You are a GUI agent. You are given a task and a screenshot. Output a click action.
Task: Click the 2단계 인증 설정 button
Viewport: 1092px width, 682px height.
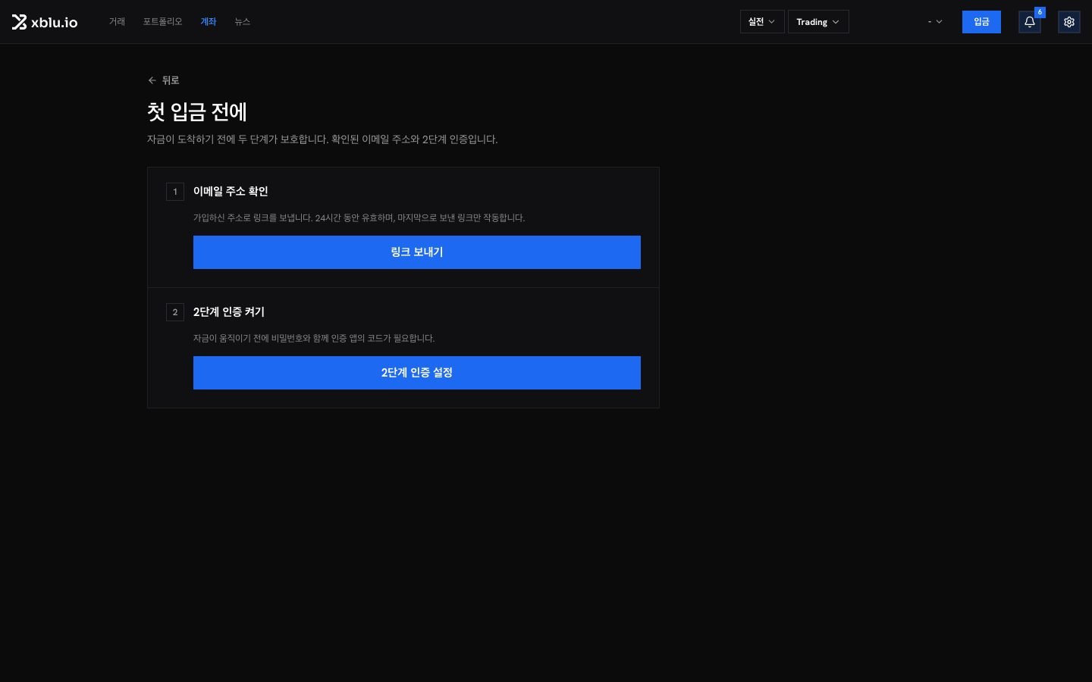point(417,373)
